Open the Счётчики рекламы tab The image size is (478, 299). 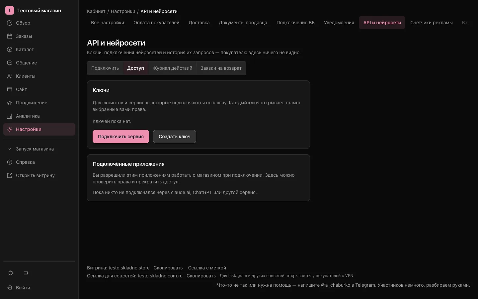click(432, 23)
